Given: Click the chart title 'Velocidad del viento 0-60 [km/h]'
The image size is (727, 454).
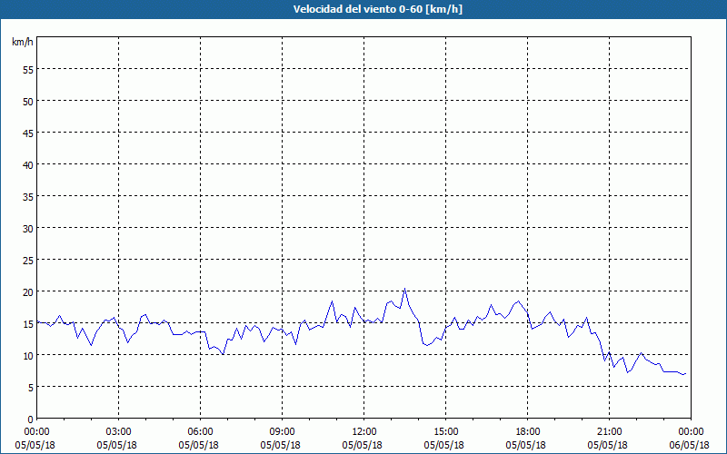Looking at the screenshot, I should tap(363, 9).
